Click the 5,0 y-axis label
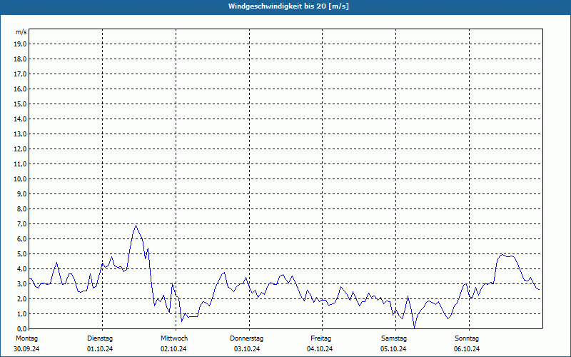571x357 pixels. pyautogui.click(x=21, y=253)
